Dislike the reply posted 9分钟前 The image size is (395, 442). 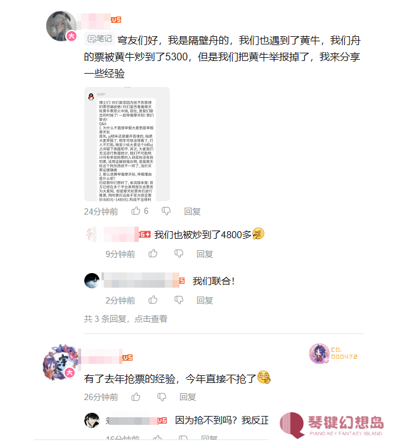coord(179,253)
